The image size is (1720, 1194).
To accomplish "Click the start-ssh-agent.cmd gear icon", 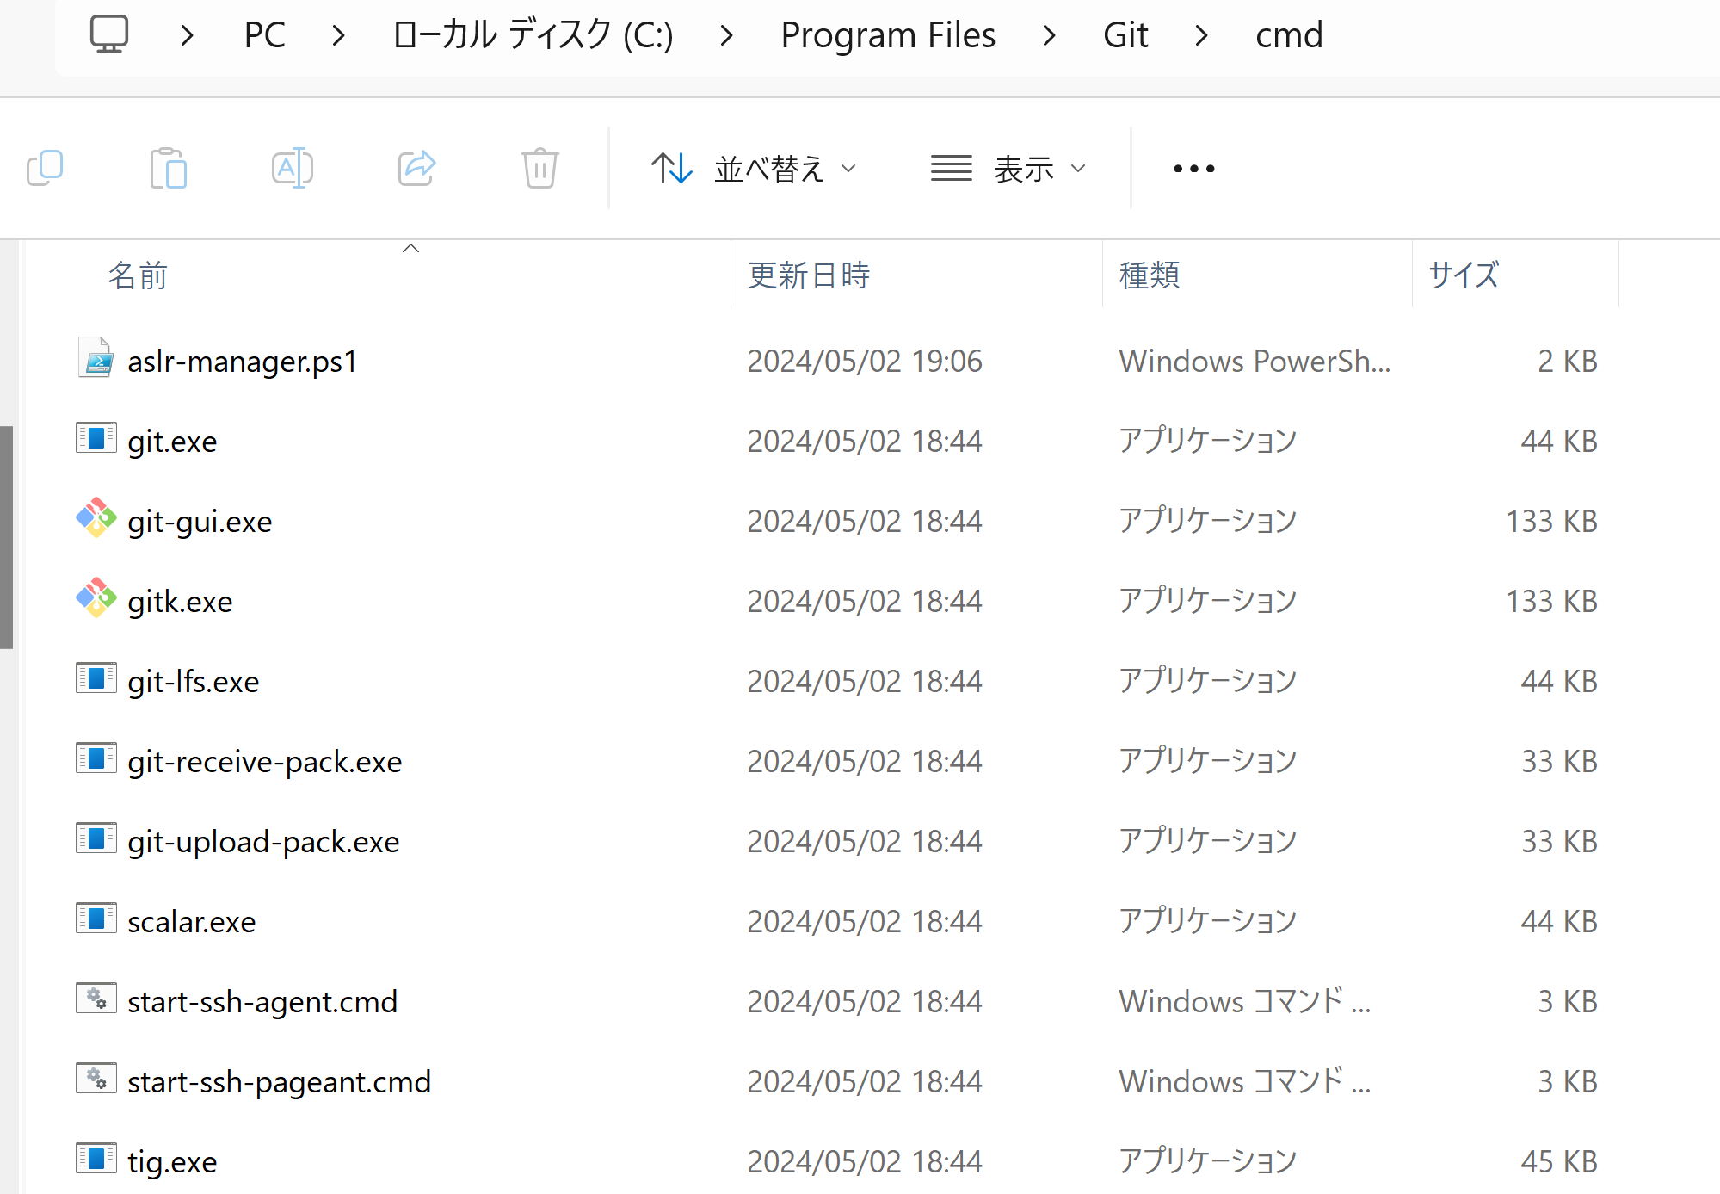I will 96,999.
